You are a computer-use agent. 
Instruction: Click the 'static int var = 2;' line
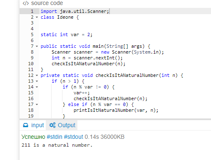pyautogui.click(x=67, y=34)
